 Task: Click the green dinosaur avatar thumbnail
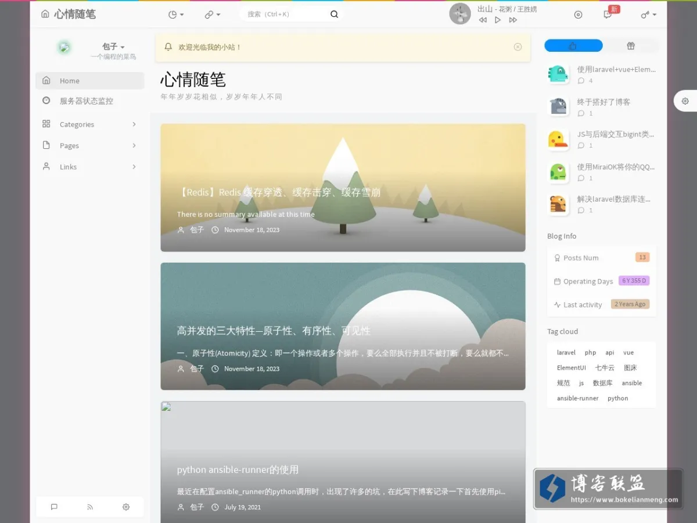click(558, 171)
